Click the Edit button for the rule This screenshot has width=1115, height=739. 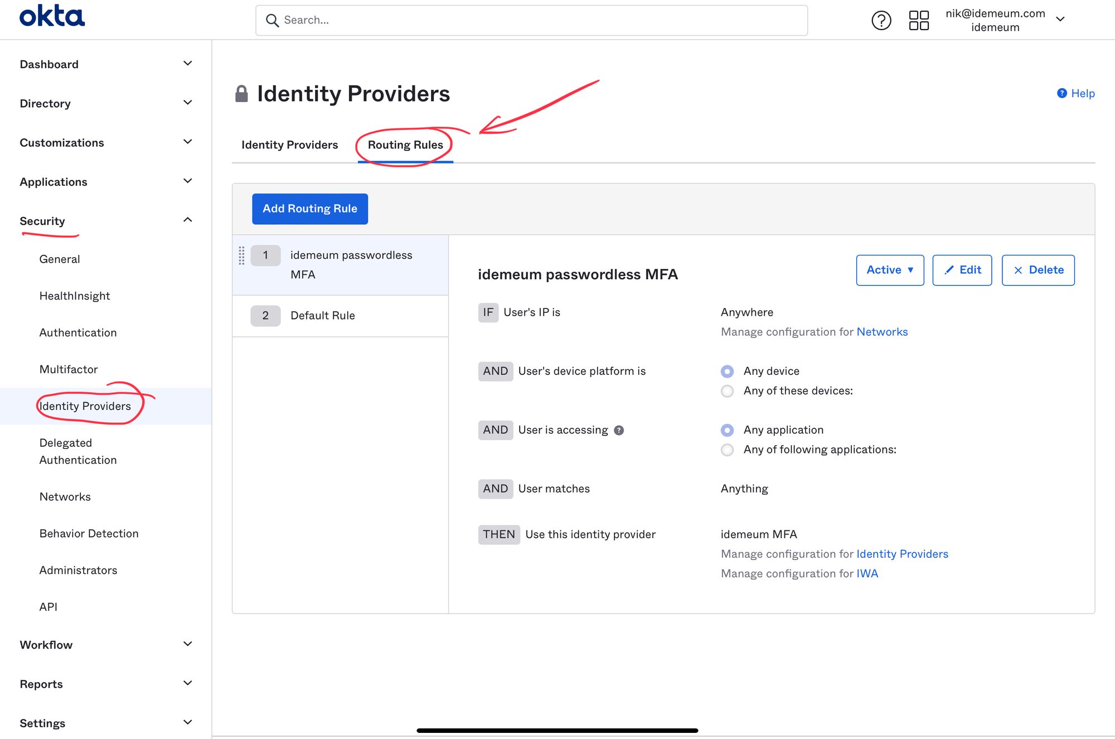point(962,270)
